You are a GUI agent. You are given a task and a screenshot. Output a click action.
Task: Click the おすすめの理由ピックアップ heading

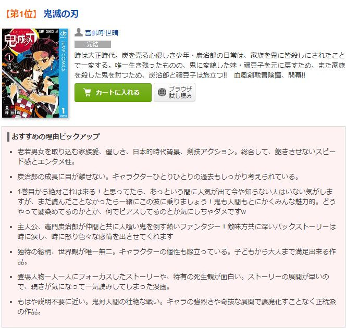(56, 136)
